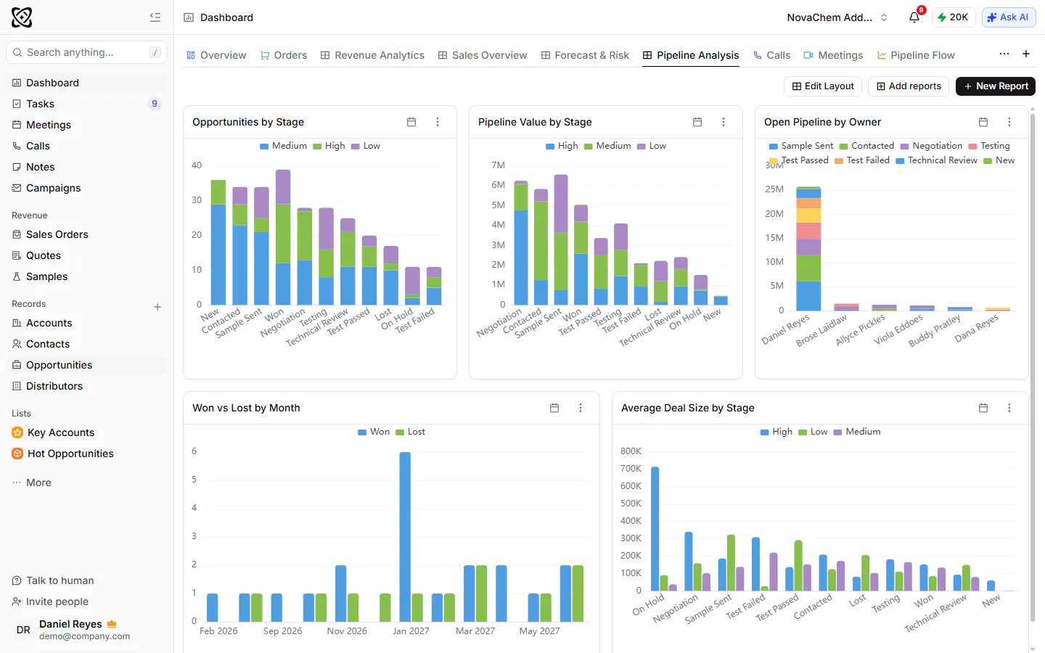Screen dimensions: 1045x653
Task: Click the Edit Layout button
Action: (823, 86)
